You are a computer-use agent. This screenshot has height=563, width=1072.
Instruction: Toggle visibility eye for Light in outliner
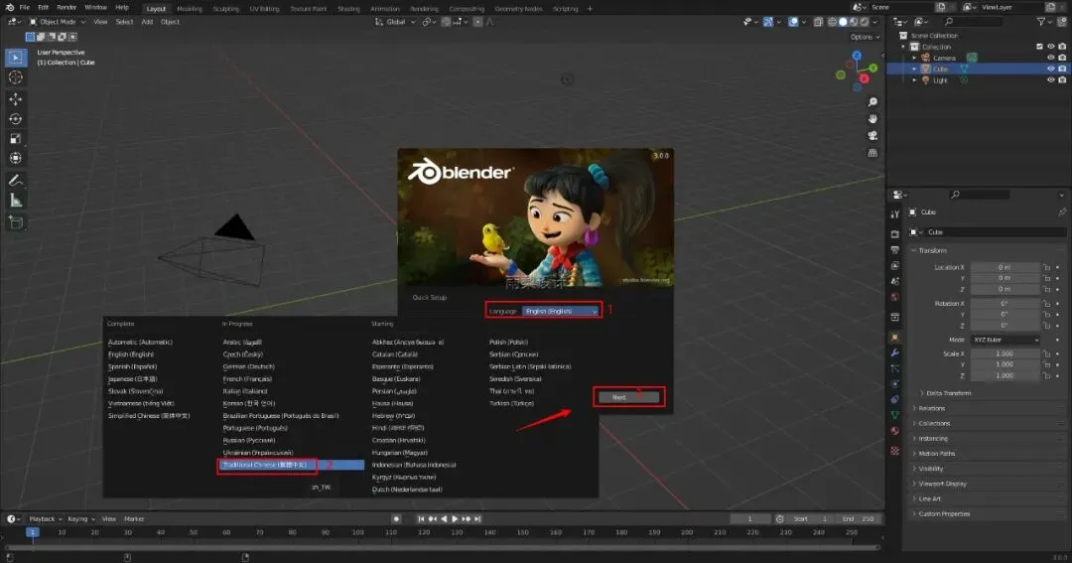tap(1051, 80)
